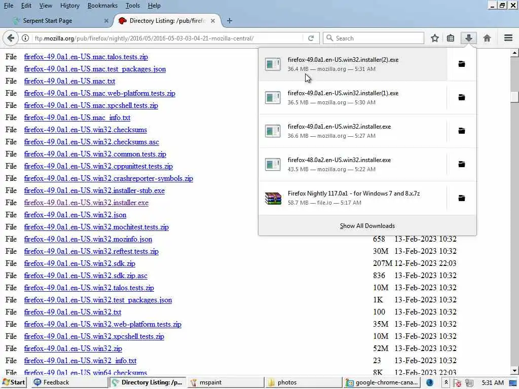
Task: Switch to mspaint on the taskbar
Action: (226, 382)
